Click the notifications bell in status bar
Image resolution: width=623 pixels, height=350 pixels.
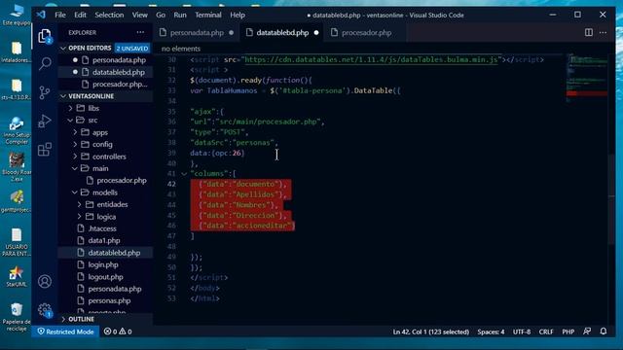(604, 332)
